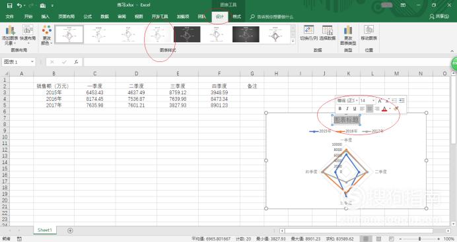This screenshot has height=242, width=457.
Task: Click cell C3 containing 6453.43
Action: (x=94, y=92)
